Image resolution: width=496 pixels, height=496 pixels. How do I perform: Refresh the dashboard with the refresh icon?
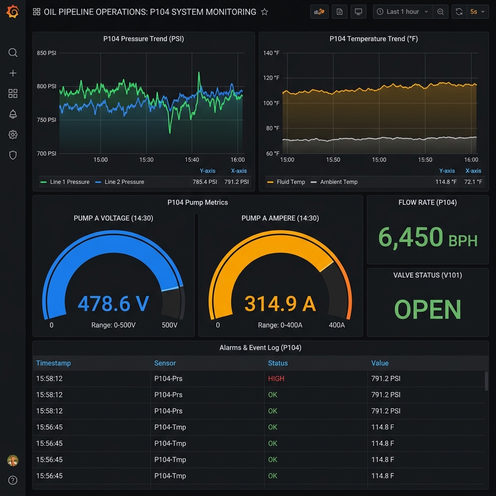tap(459, 11)
